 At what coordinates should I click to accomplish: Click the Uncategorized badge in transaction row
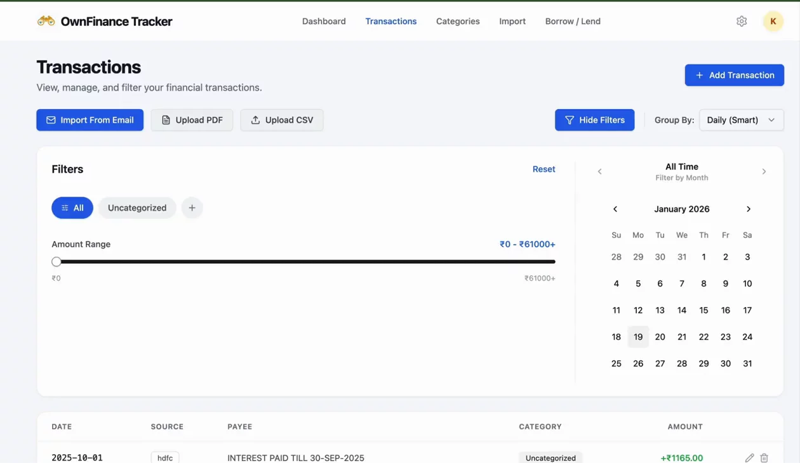point(550,458)
